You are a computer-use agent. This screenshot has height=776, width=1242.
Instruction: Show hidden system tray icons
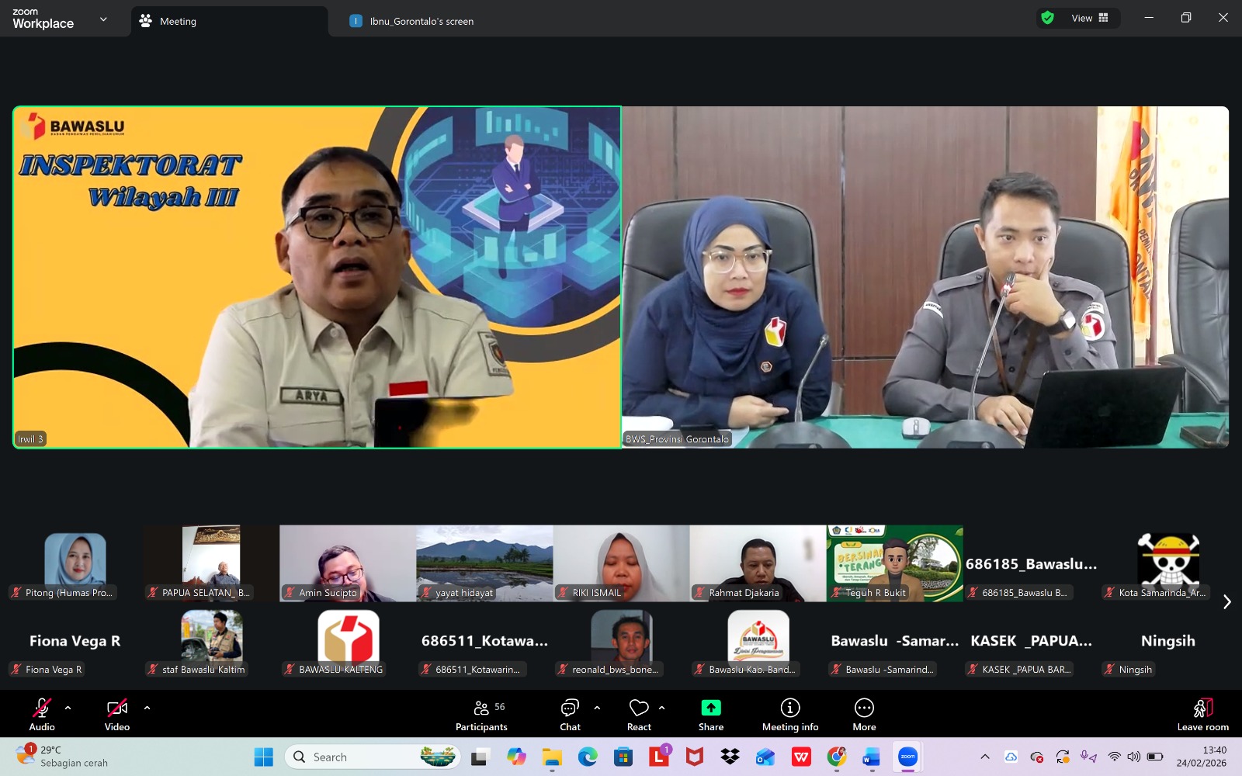coord(985,757)
